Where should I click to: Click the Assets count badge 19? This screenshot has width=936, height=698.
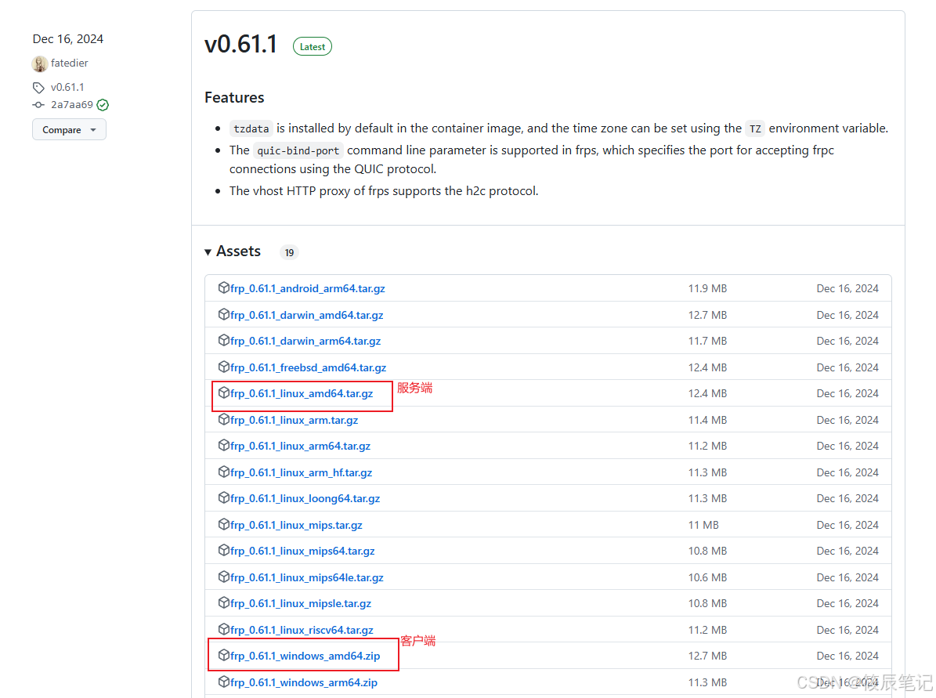289,252
